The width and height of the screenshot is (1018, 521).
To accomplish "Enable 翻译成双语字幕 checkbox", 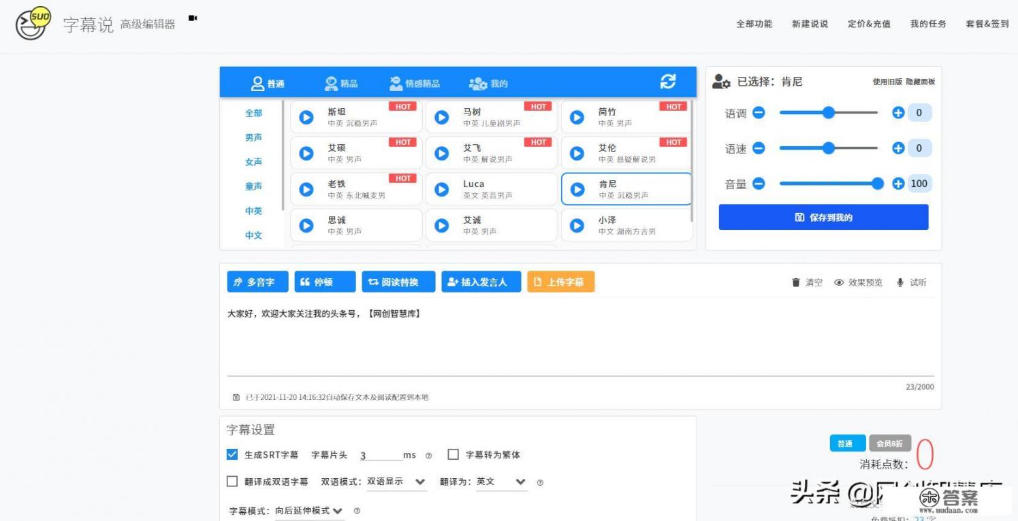I will click(232, 482).
